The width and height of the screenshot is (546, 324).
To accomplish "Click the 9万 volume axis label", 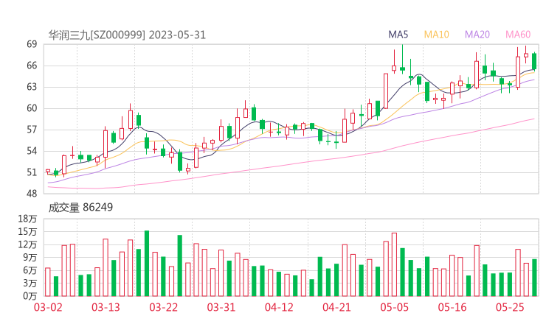I will [30, 258].
